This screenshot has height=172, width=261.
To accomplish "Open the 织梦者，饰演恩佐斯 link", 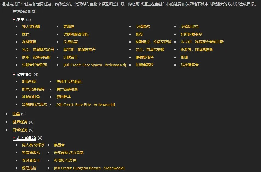I will [197, 49].
